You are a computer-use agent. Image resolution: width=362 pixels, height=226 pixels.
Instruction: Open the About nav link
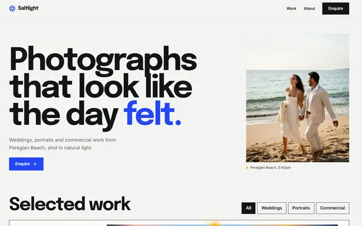[309, 8]
